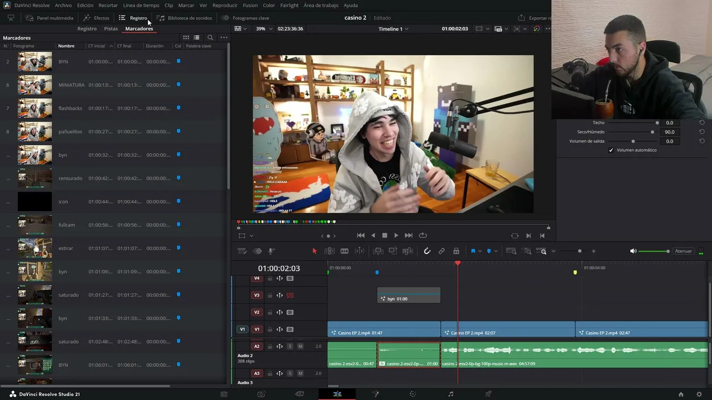
Task: Open search in the Marcadores panel
Action: (210, 38)
